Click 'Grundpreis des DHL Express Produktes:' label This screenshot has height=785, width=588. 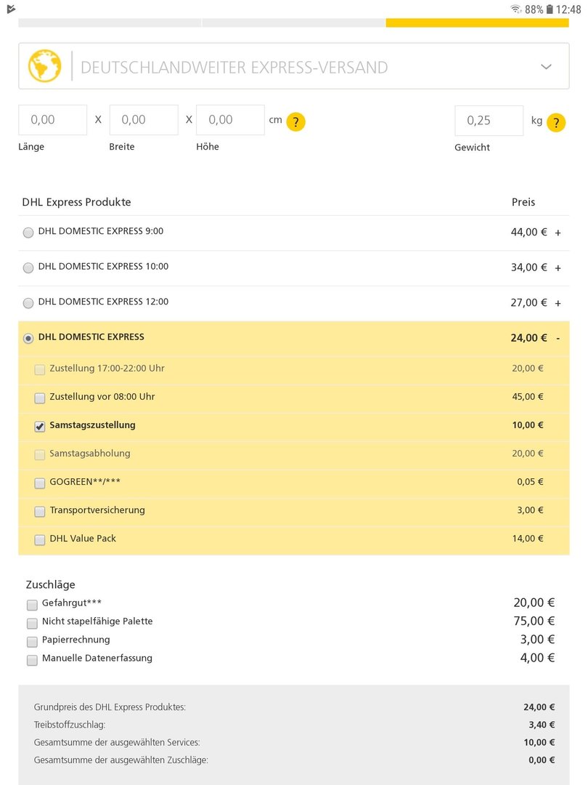click(110, 707)
